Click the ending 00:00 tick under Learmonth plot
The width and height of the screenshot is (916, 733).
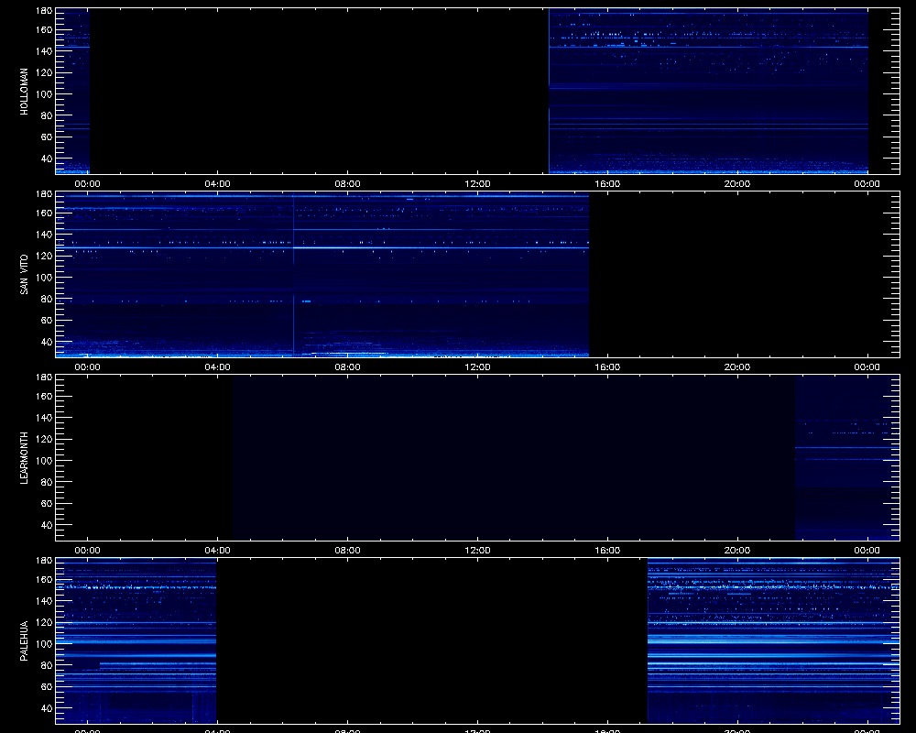click(867, 550)
